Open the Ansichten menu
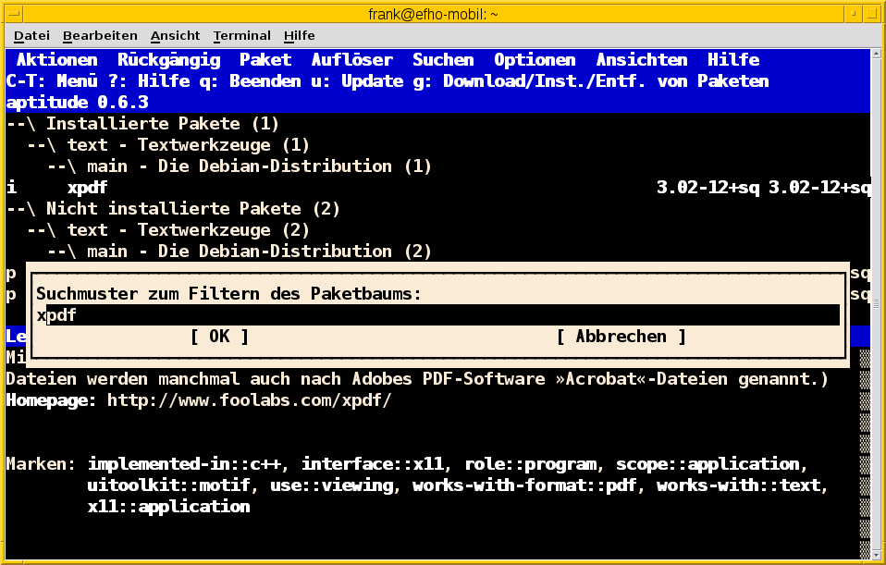The width and height of the screenshot is (886, 565). tap(641, 59)
